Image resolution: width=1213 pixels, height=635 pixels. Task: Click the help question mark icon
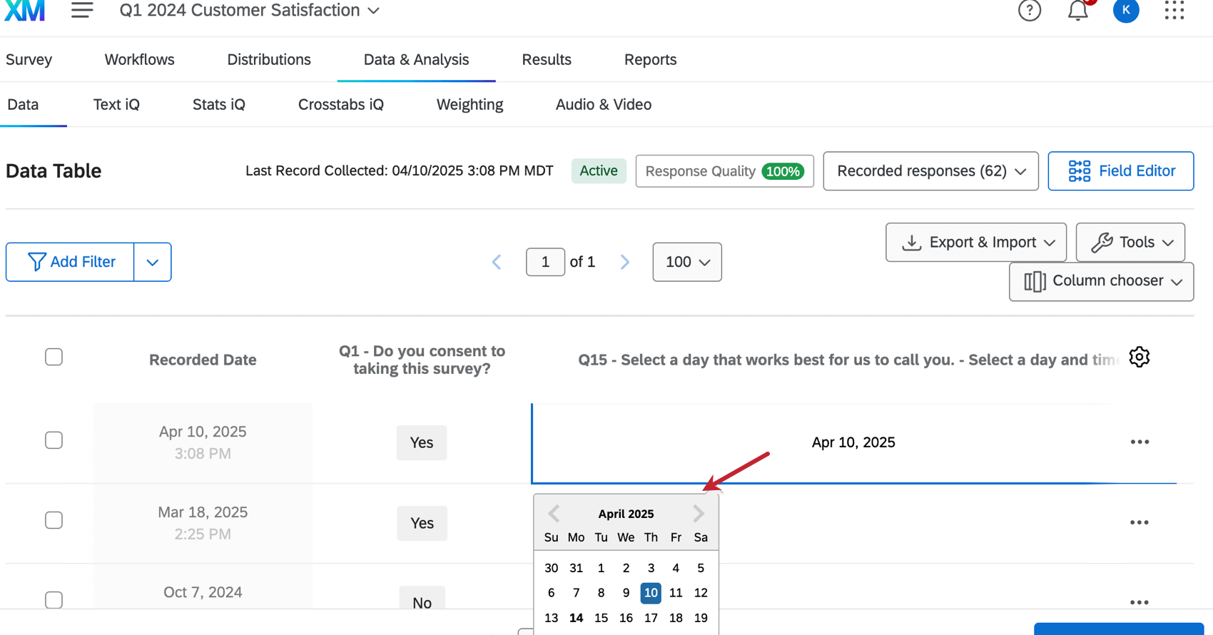tap(1029, 11)
